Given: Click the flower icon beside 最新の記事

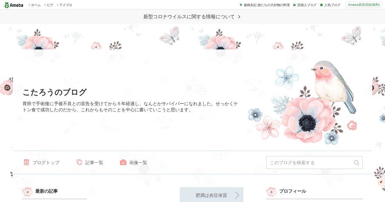Looking at the screenshot, I should coord(28,192).
